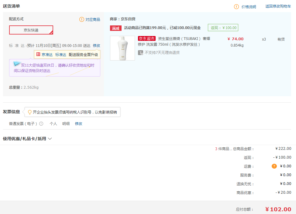Modify invoice info with 修改
The height and width of the screenshot is (214, 296).
78,124
